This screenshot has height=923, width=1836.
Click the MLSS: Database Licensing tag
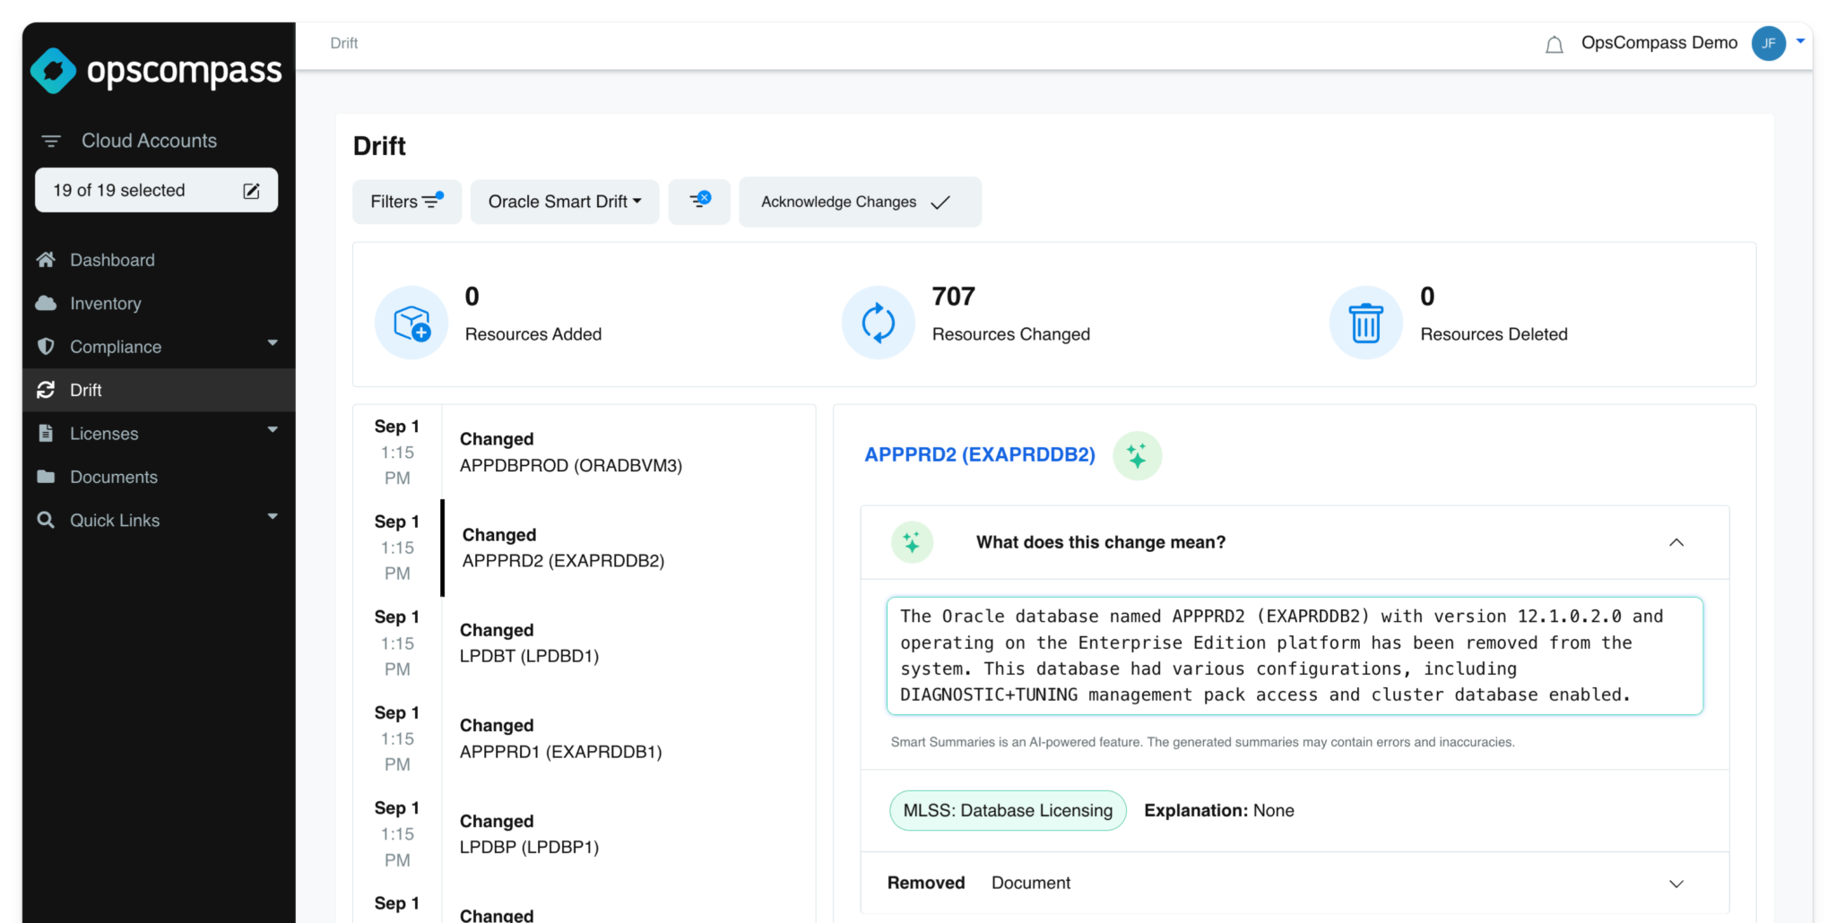1008,810
